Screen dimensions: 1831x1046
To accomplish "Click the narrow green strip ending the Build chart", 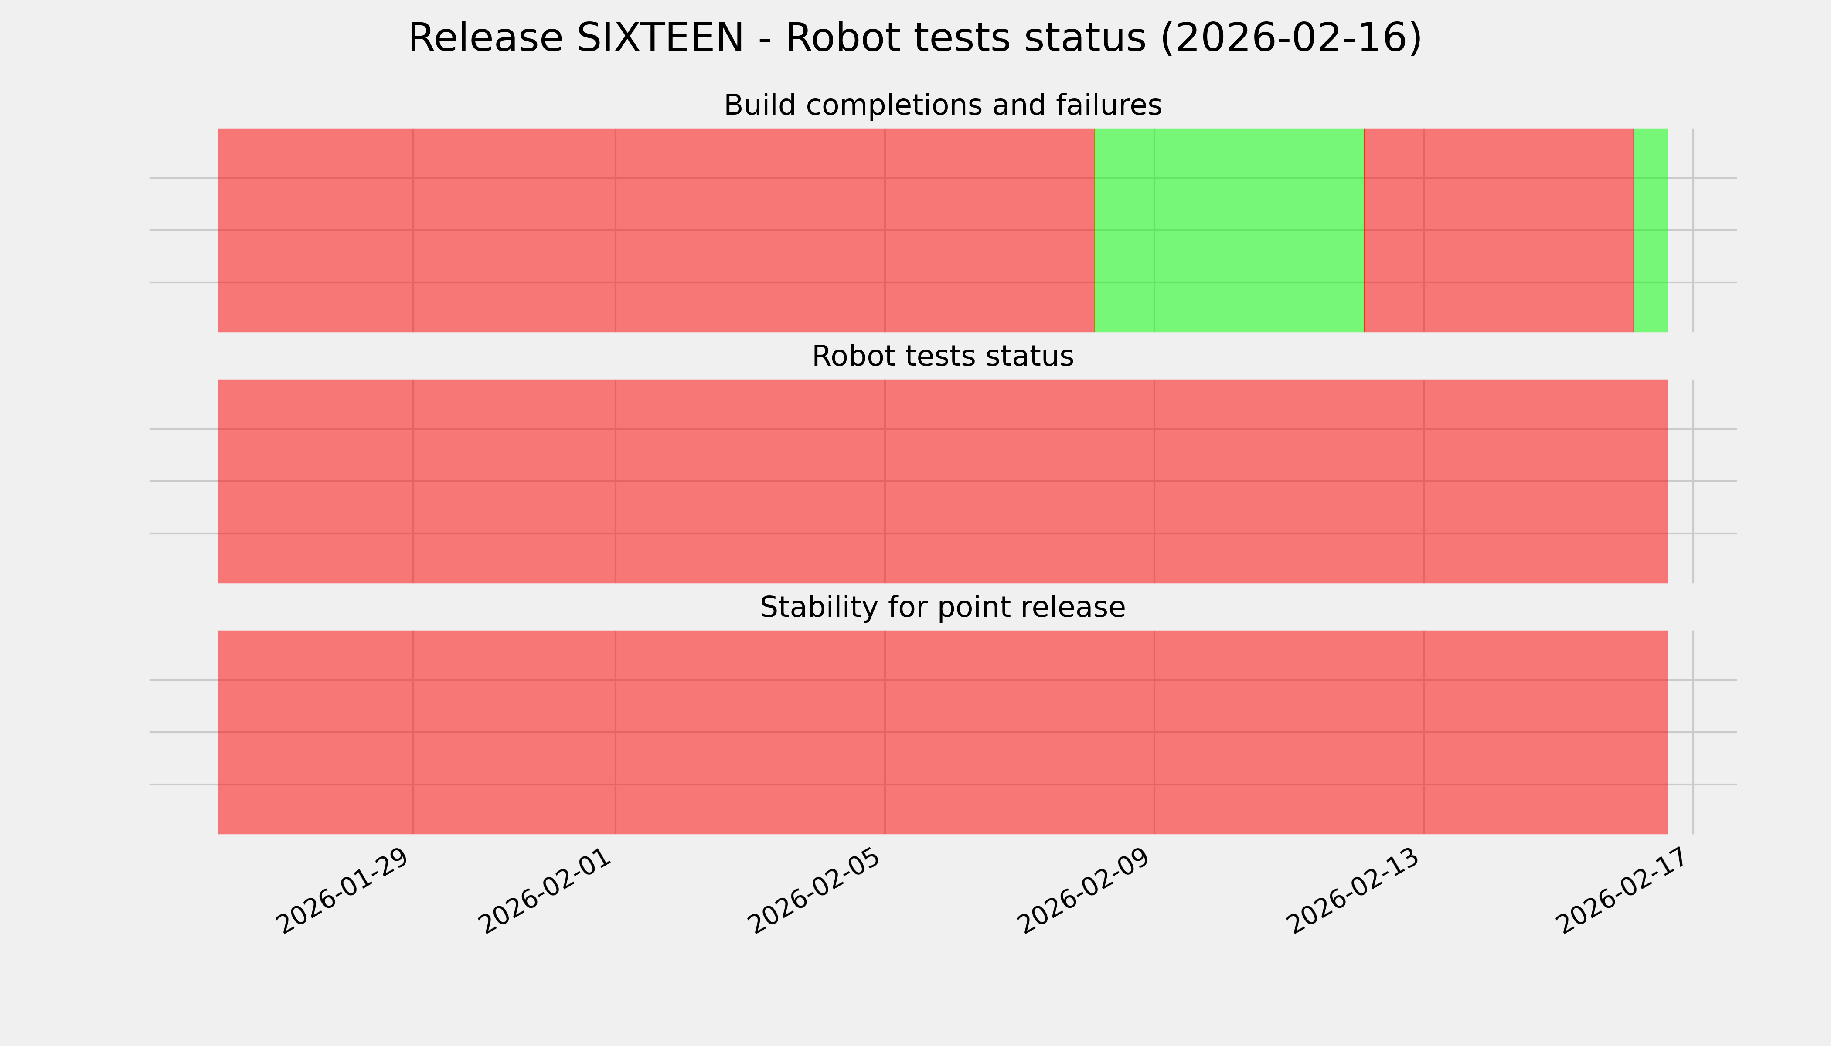I will [x=1650, y=230].
